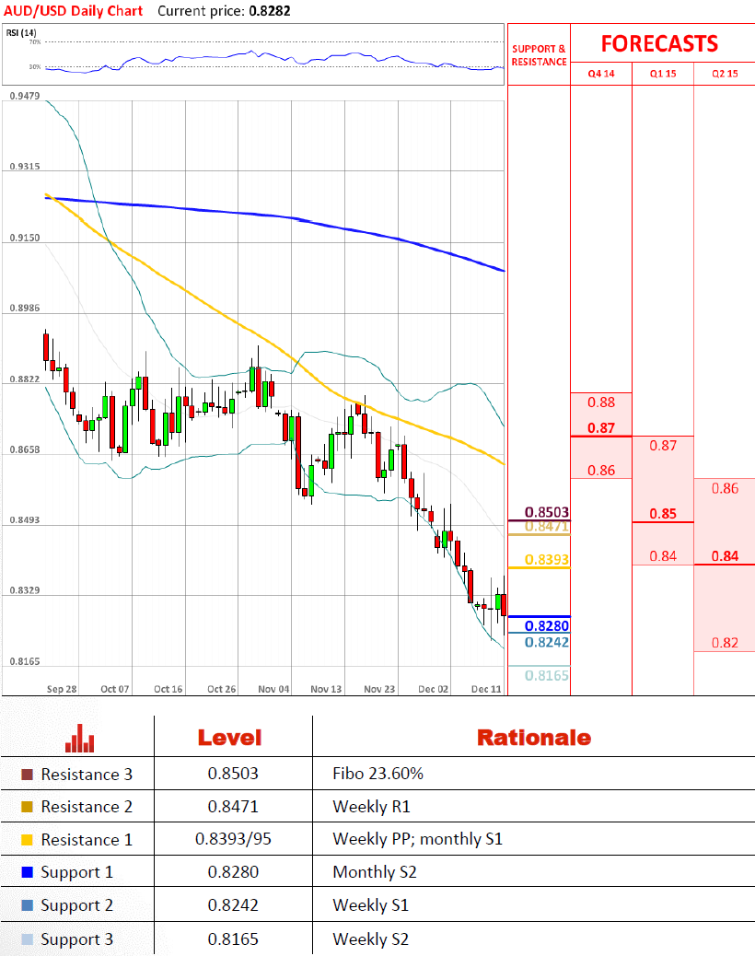The width and height of the screenshot is (755, 956).
Task: Click the Level column header
Action: click(230, 738)
